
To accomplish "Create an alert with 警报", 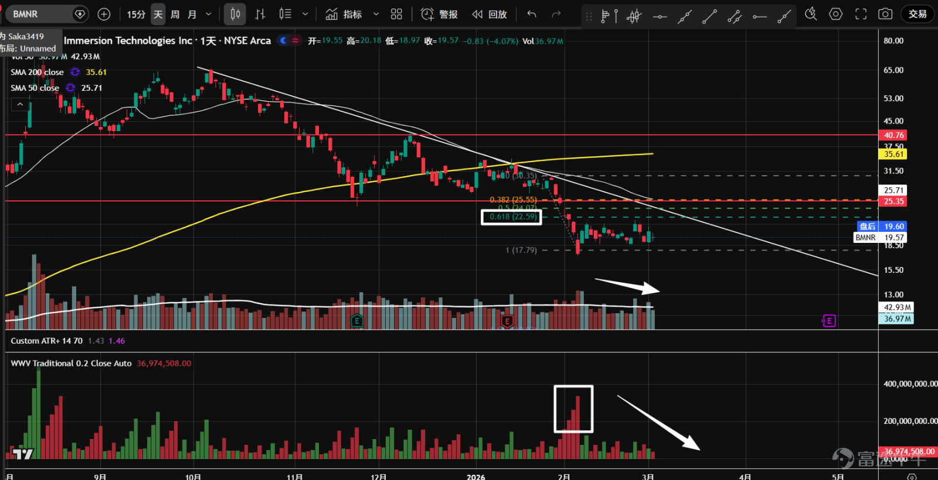I will (x=439, y=14).
